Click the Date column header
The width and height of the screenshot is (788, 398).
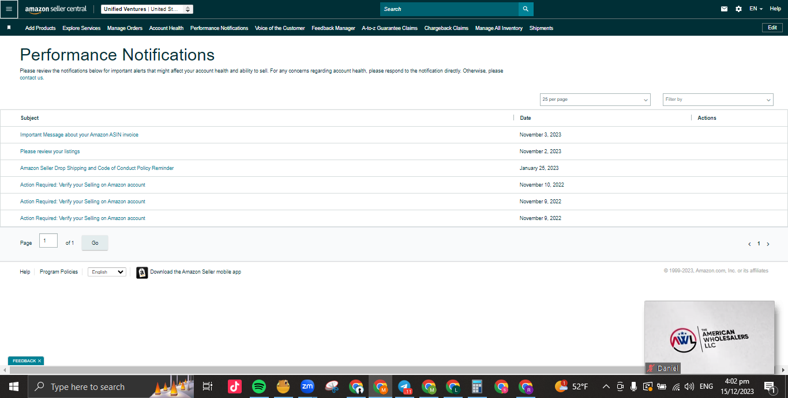click(526, 118)
